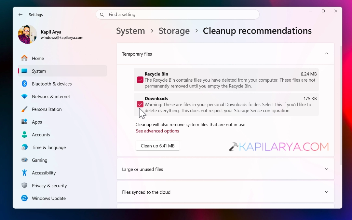The width and height of the screenshot is (352, 220).
Task: Click windows@kapilarya.com account email
Action: click(62, 37)
